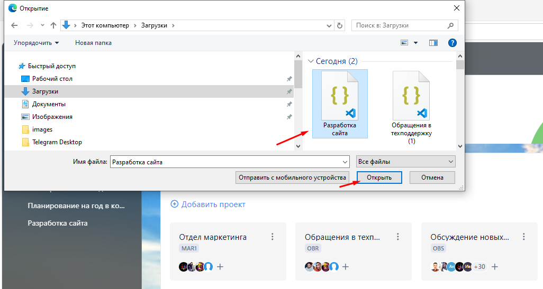Viewport: 543px width, 289px height.
Task: Go back with the left arrow navigation icon
Action: tap(14, 25)
